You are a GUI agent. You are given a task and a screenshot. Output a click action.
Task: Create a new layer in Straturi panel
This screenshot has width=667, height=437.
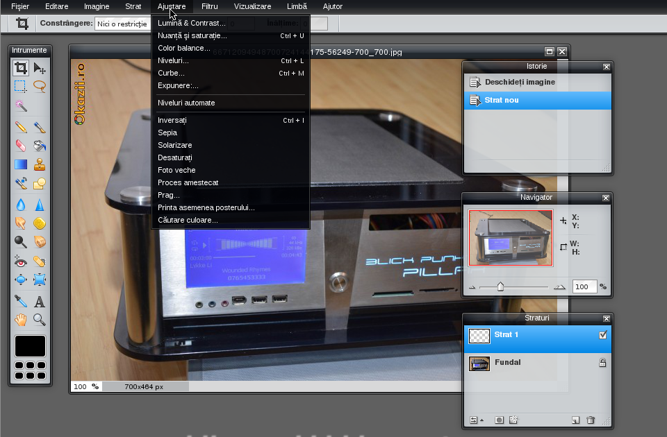coord(575,420)
